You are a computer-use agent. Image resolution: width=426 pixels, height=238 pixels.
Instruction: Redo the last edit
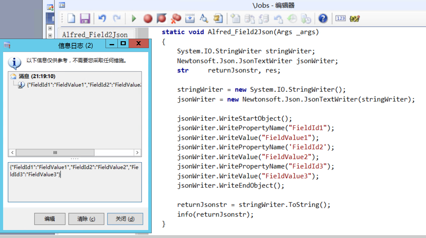pos(117,18)
